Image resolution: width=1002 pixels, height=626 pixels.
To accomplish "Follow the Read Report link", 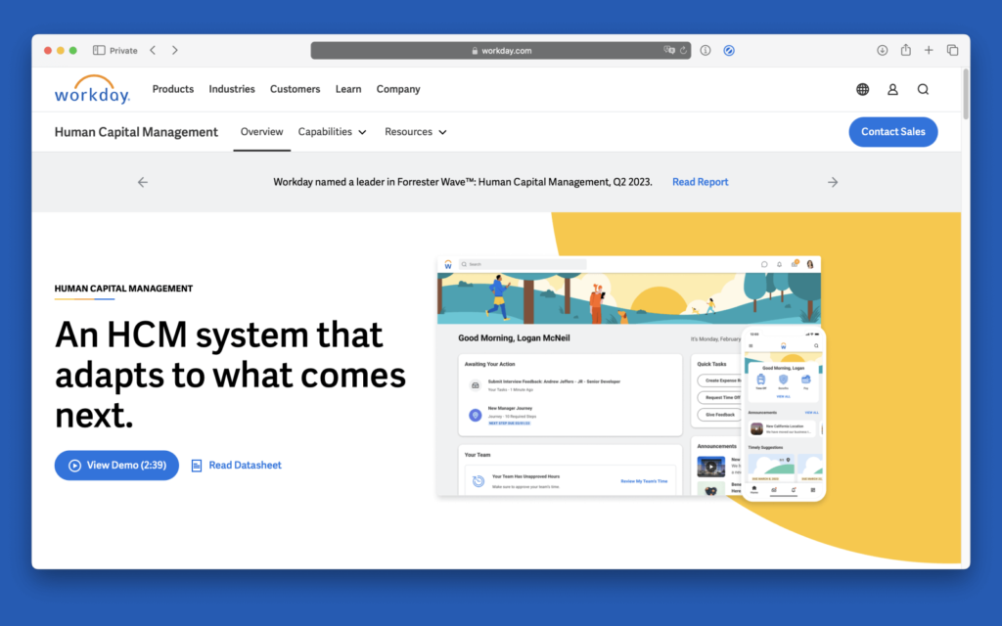I will (x=700, y=182).
